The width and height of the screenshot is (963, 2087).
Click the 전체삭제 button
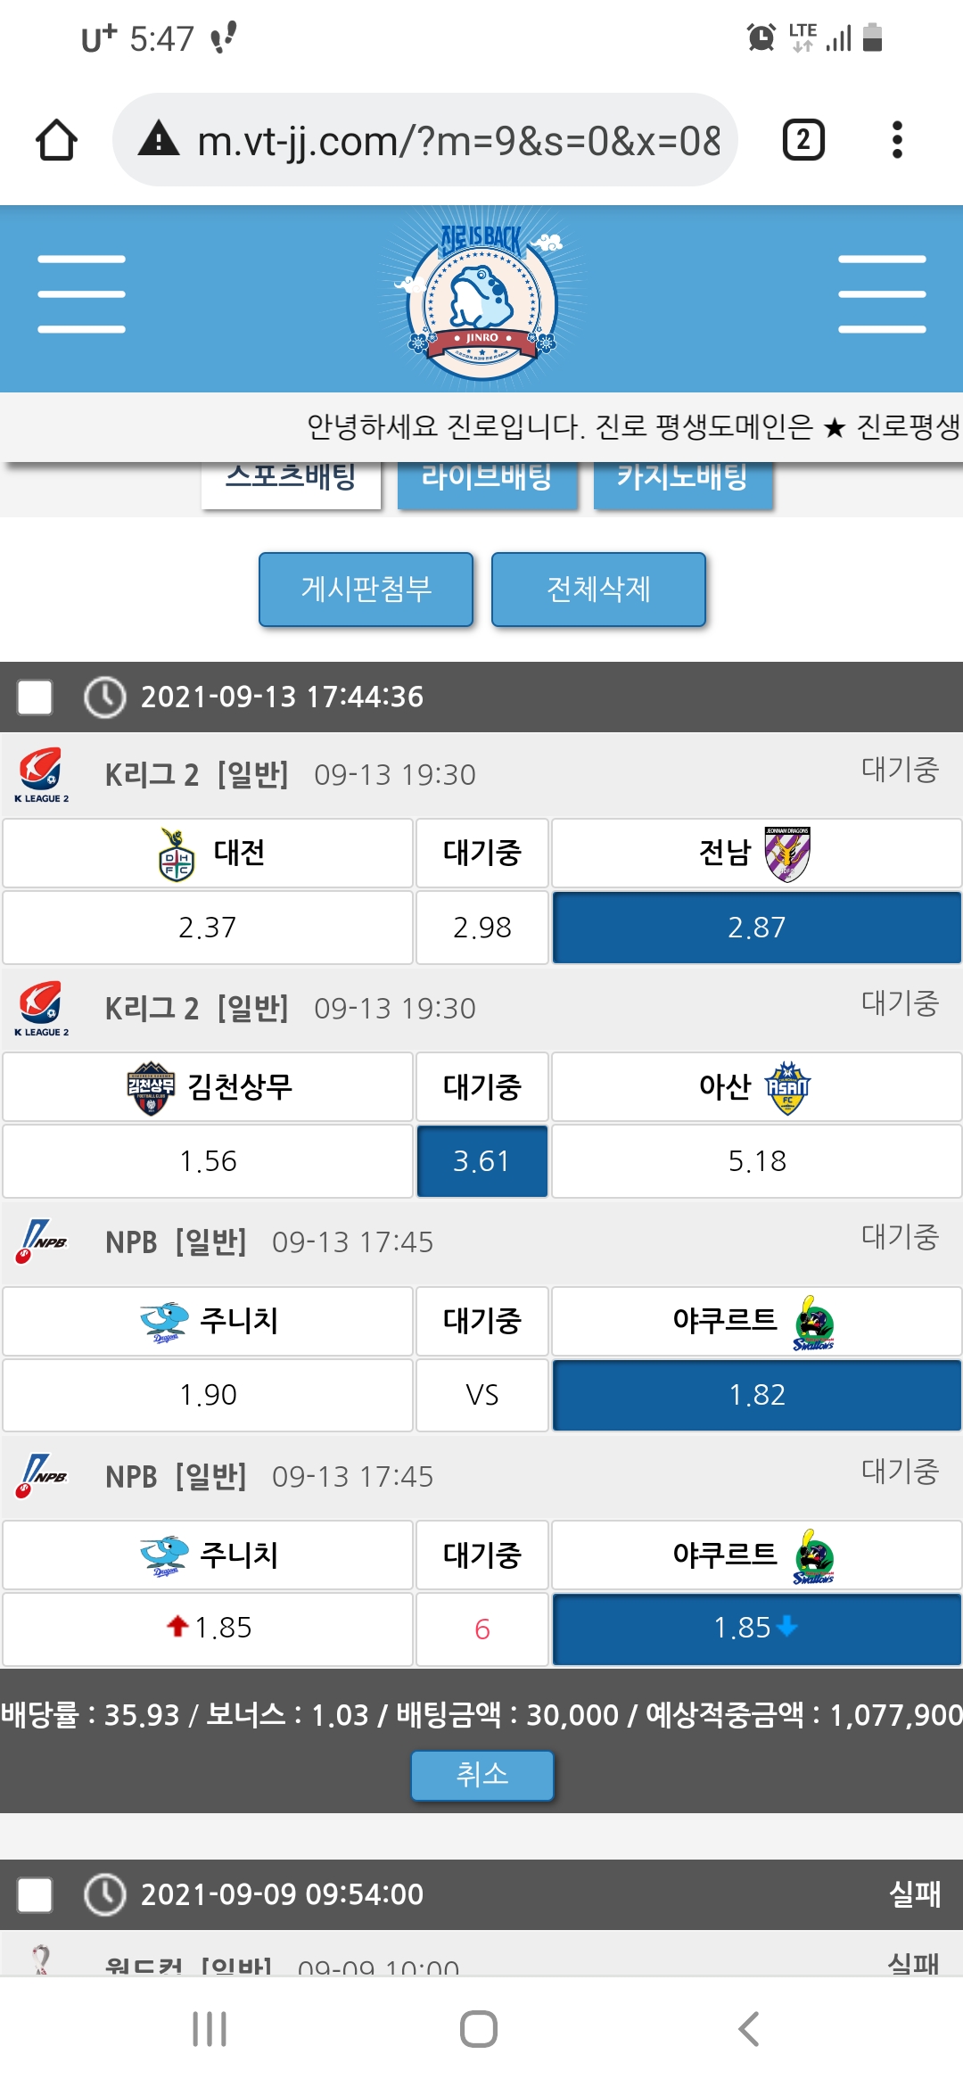(x=598, y=590)
